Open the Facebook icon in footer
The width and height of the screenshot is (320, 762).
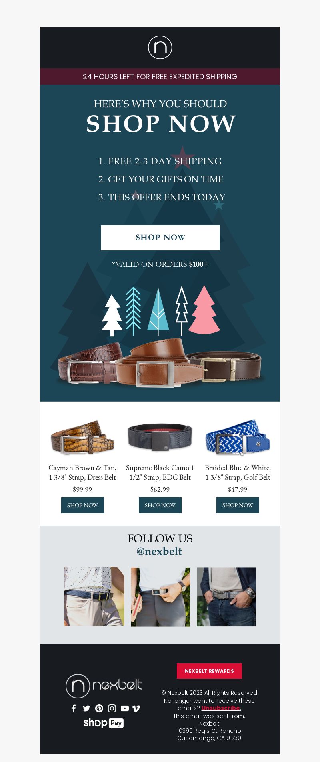pos(74,708)
